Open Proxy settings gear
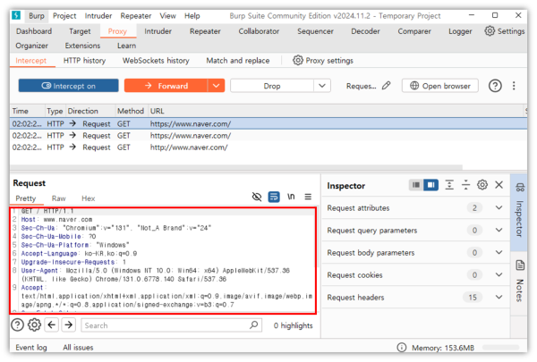Image resolution: width=537 pixels, height=362 pixels. click(x=298, y=60)
